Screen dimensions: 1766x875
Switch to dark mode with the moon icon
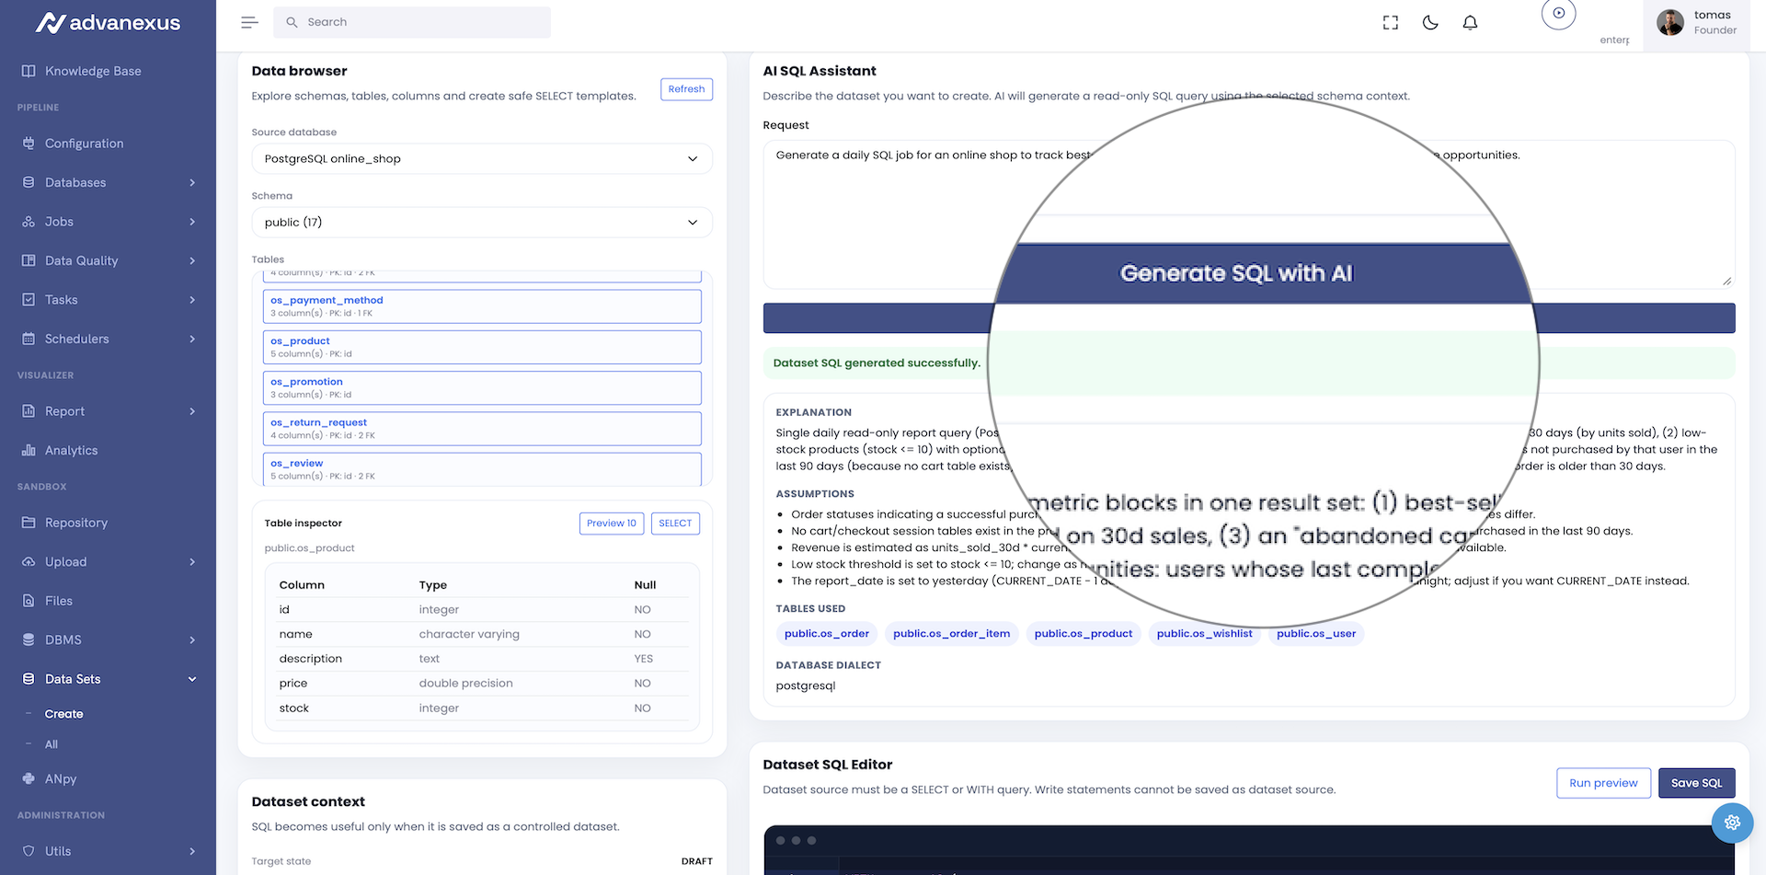[1430, 22]
